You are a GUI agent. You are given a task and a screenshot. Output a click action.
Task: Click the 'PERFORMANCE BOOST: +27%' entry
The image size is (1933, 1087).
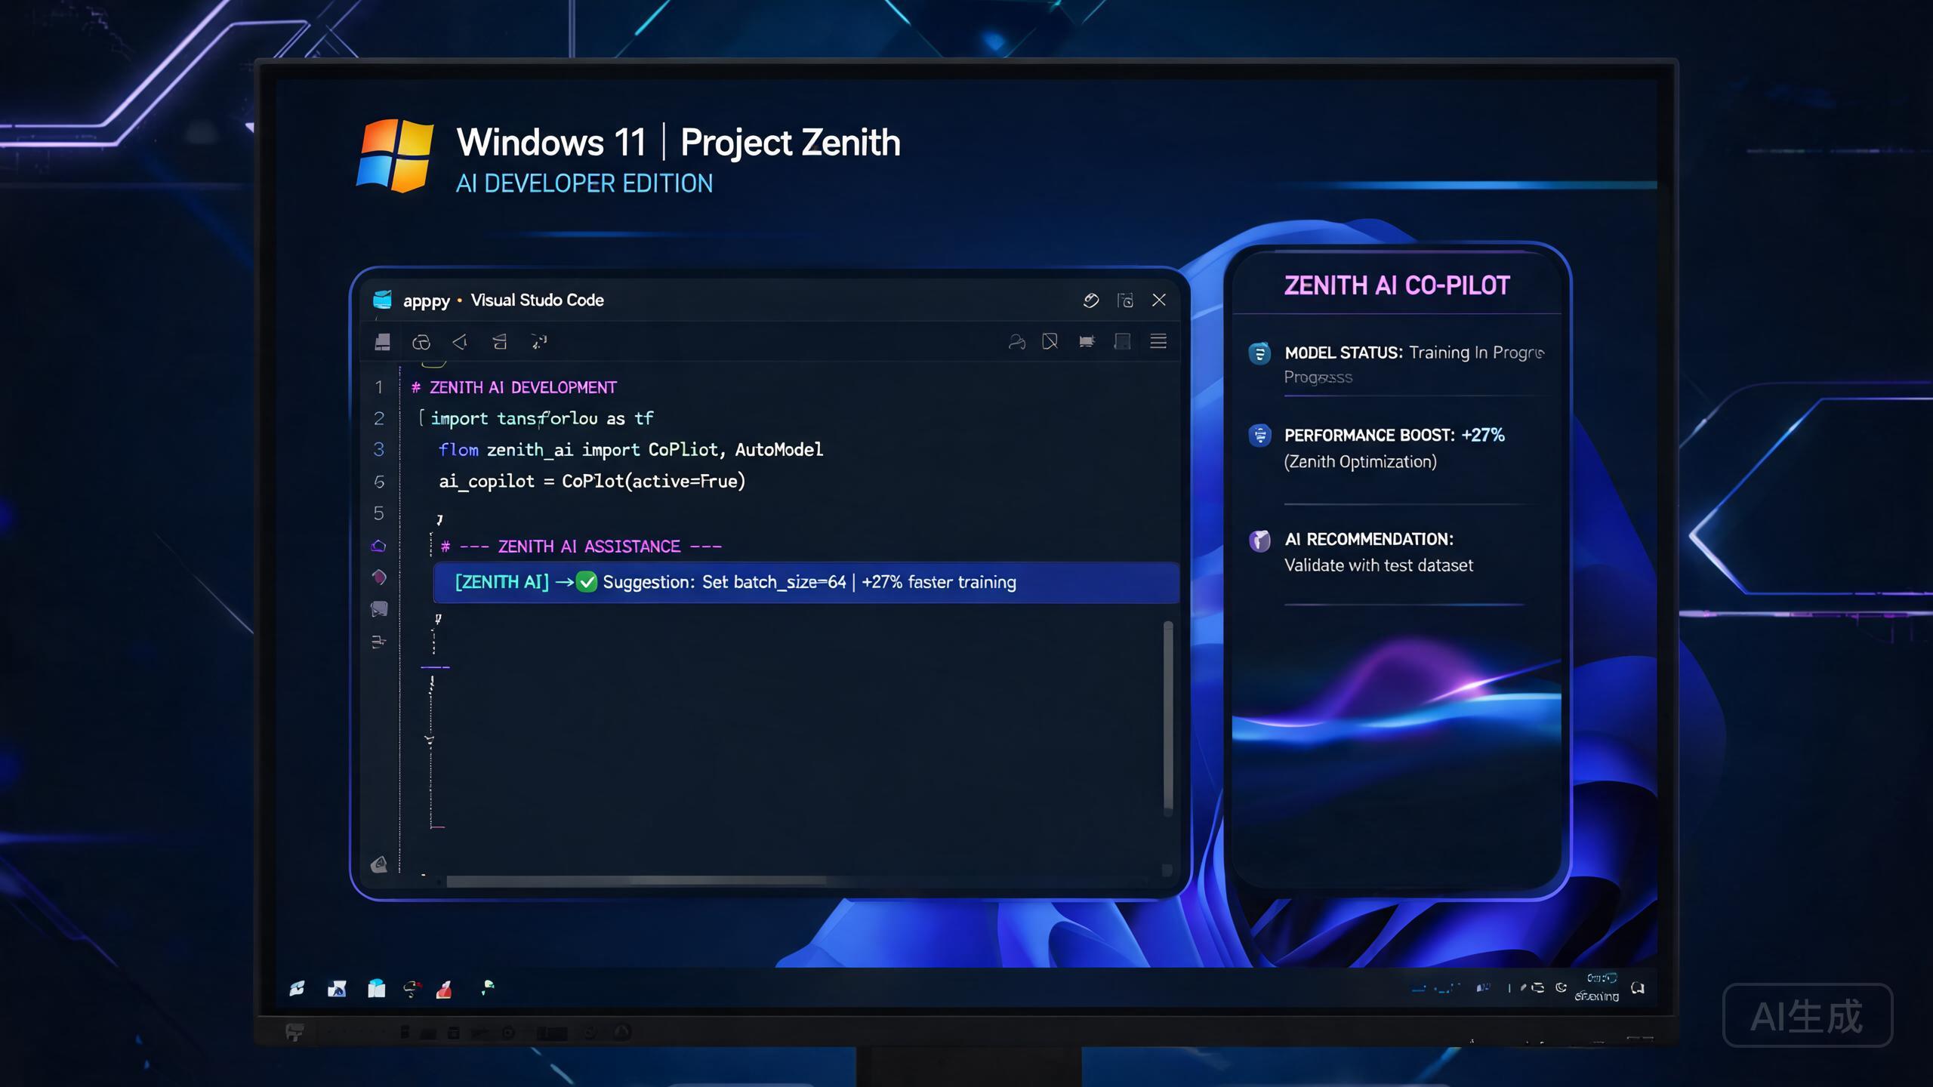(x=1395, y=436)
